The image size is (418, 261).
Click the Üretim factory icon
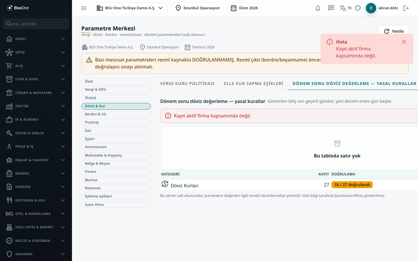tap(9, 106)
